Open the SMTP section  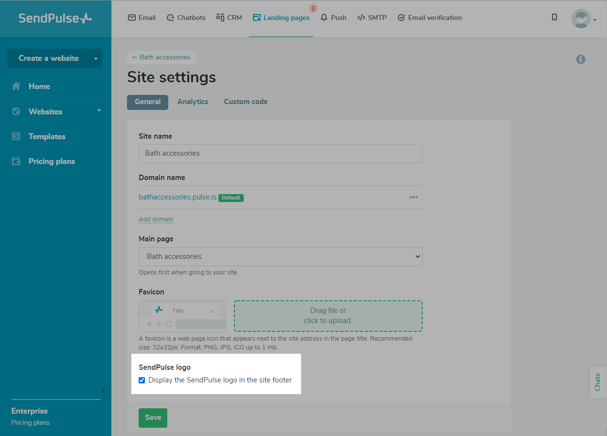372,18
